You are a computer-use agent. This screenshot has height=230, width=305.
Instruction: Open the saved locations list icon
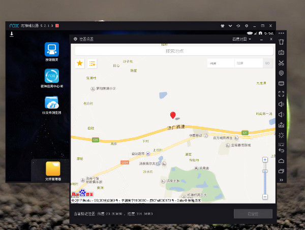tap(93, 63)
